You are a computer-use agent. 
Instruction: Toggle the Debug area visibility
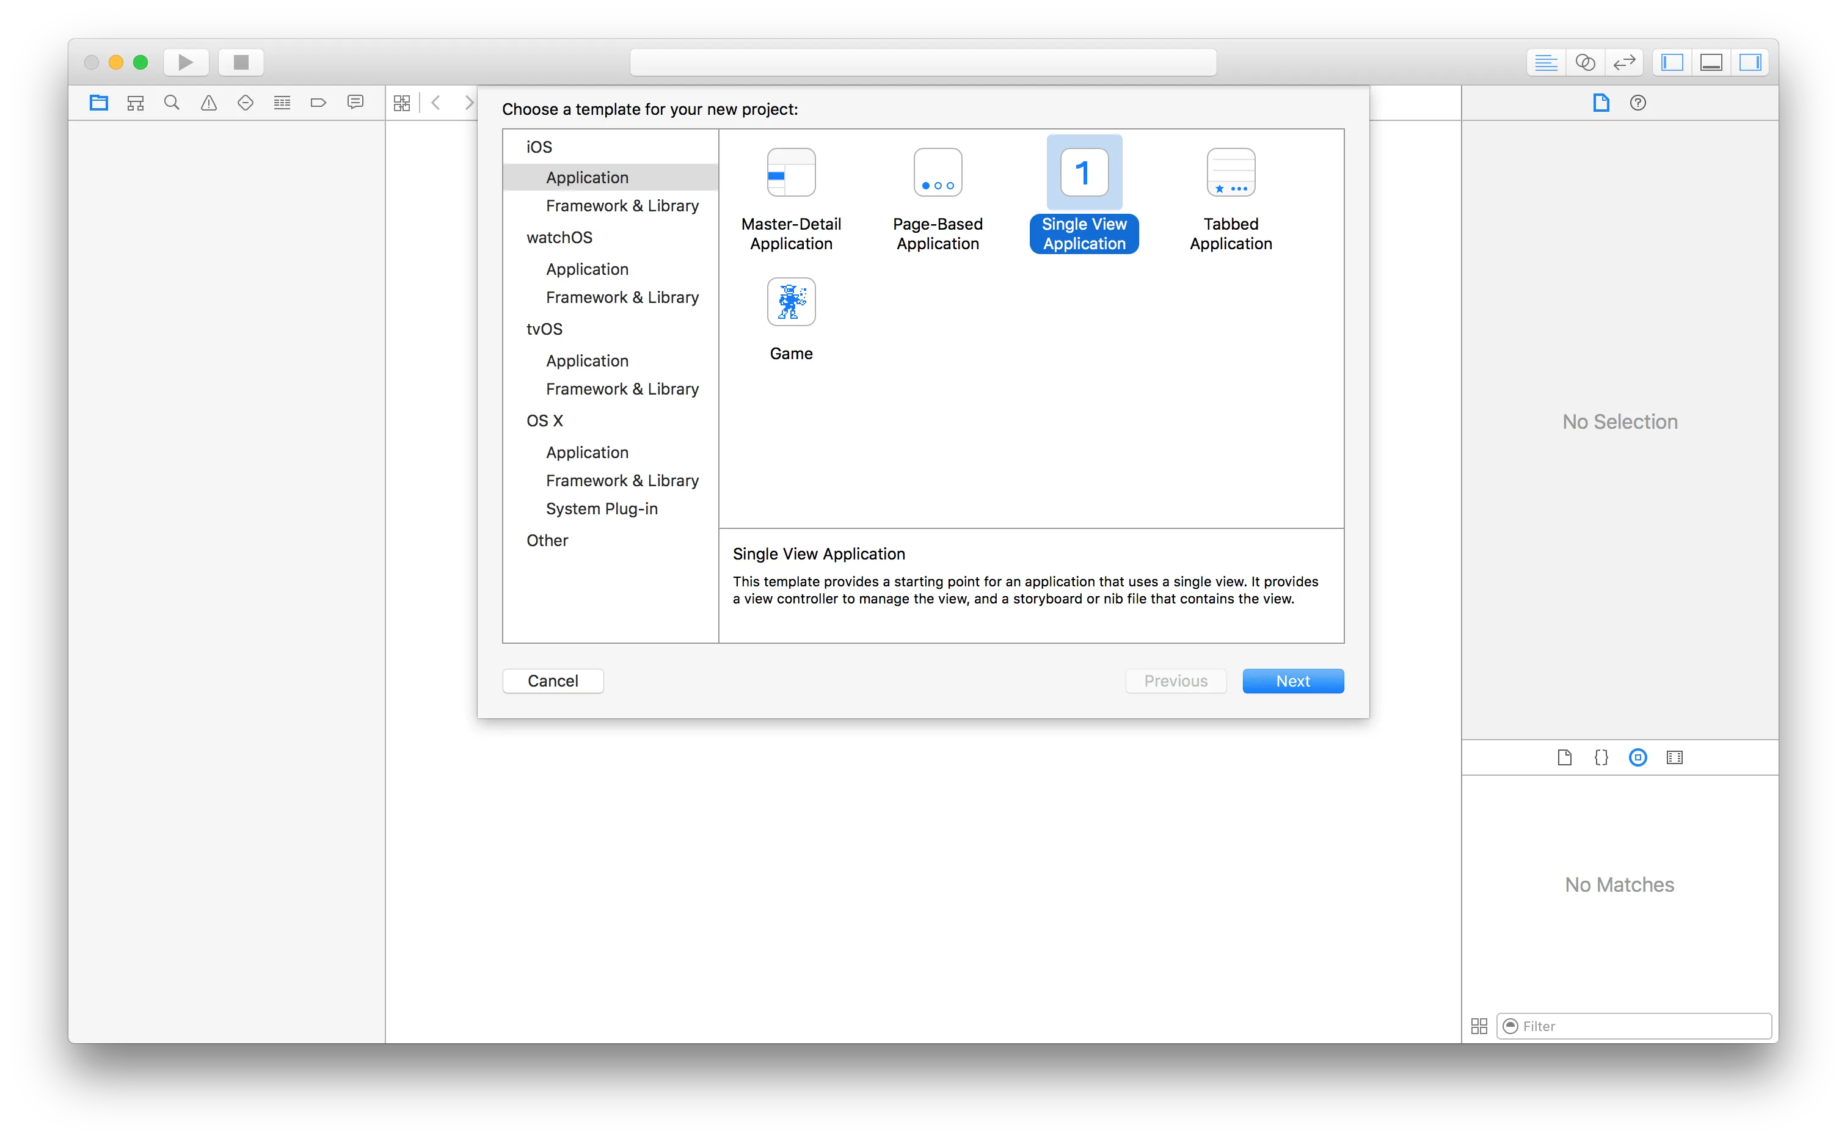[1710, 62]
